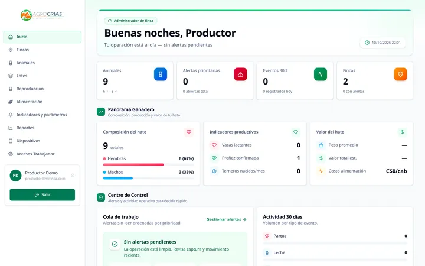This screenshot has height=266, width=425.
Task: Select Lotes in the sidebar
Action: 42,76
